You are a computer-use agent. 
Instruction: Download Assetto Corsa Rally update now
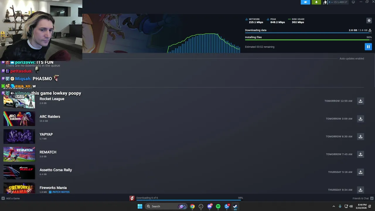[x=360, y=172]
